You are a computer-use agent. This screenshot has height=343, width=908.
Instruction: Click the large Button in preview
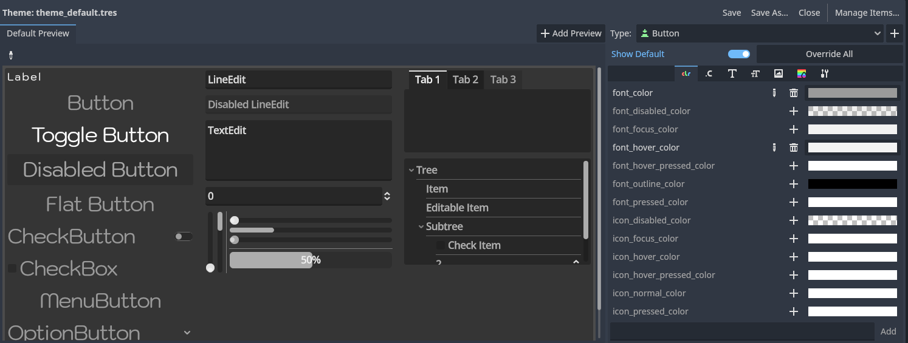click(x=100, y=103)
